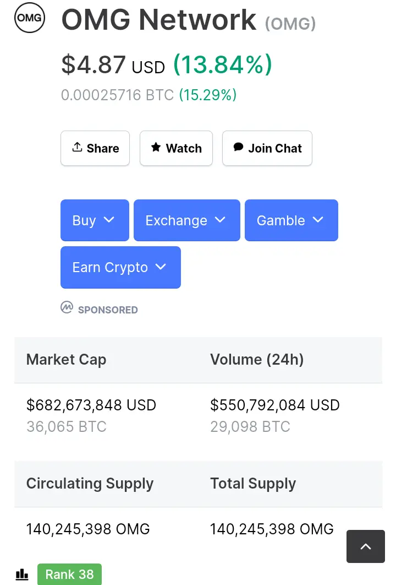Join the OMG chat

coord(267,148)
